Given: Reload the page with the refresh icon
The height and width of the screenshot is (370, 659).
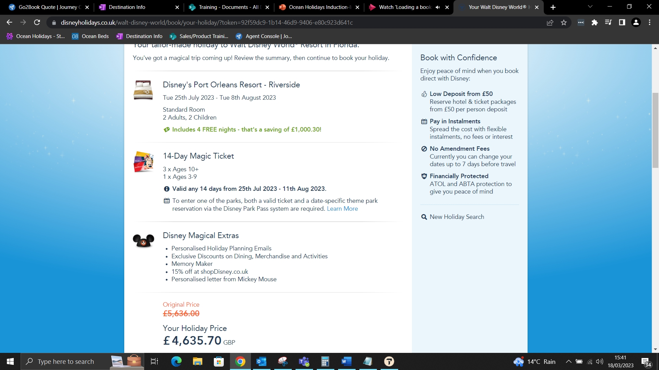Looking at the screenshot, I should [37, 23].
